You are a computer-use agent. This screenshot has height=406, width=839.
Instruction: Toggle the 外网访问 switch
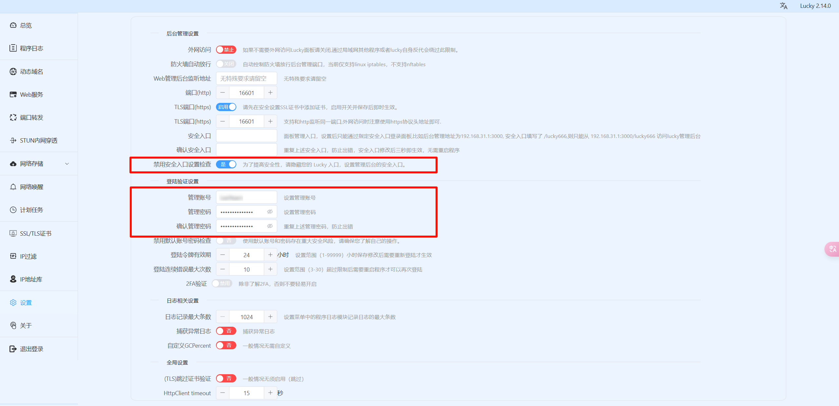click(226, 50)
